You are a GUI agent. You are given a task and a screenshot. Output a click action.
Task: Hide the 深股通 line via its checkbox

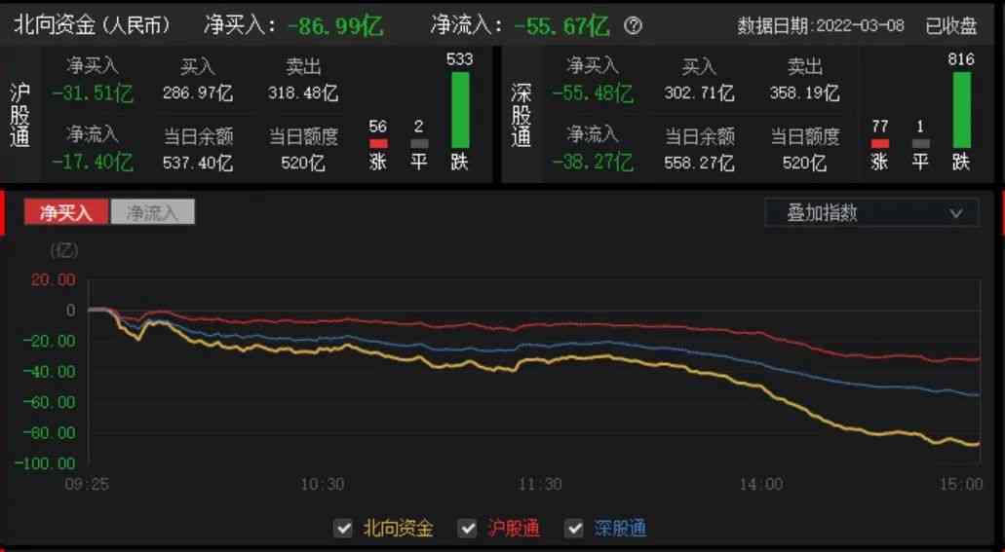574,529
